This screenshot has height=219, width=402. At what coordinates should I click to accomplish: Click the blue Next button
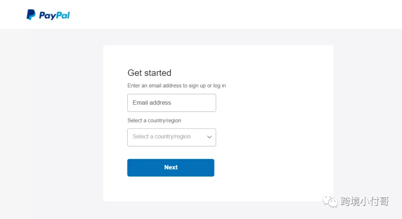coord(171,168)
